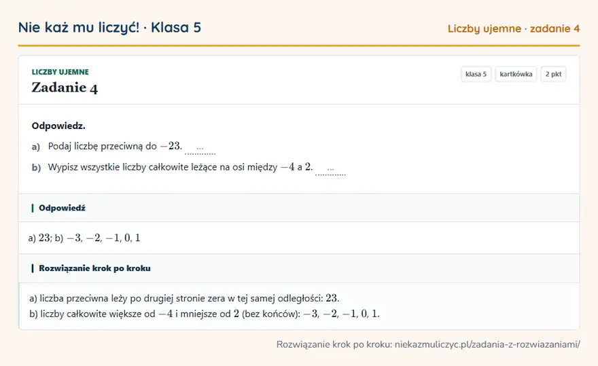
Task: Click the 'Wypisz wszystkie liczby całkowite' question
Action: 180,167
